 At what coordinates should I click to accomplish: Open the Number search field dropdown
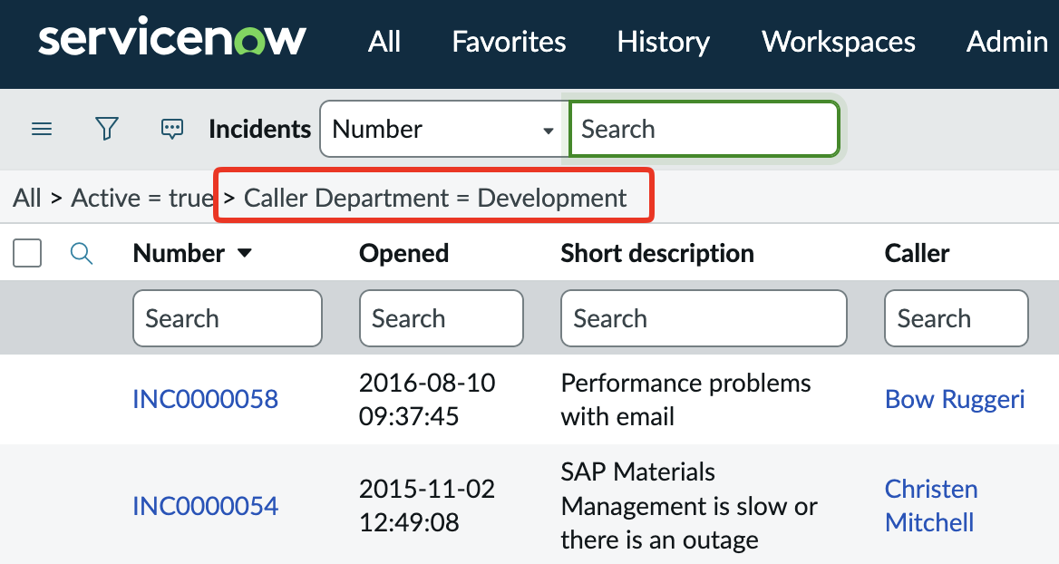(443, 130)
